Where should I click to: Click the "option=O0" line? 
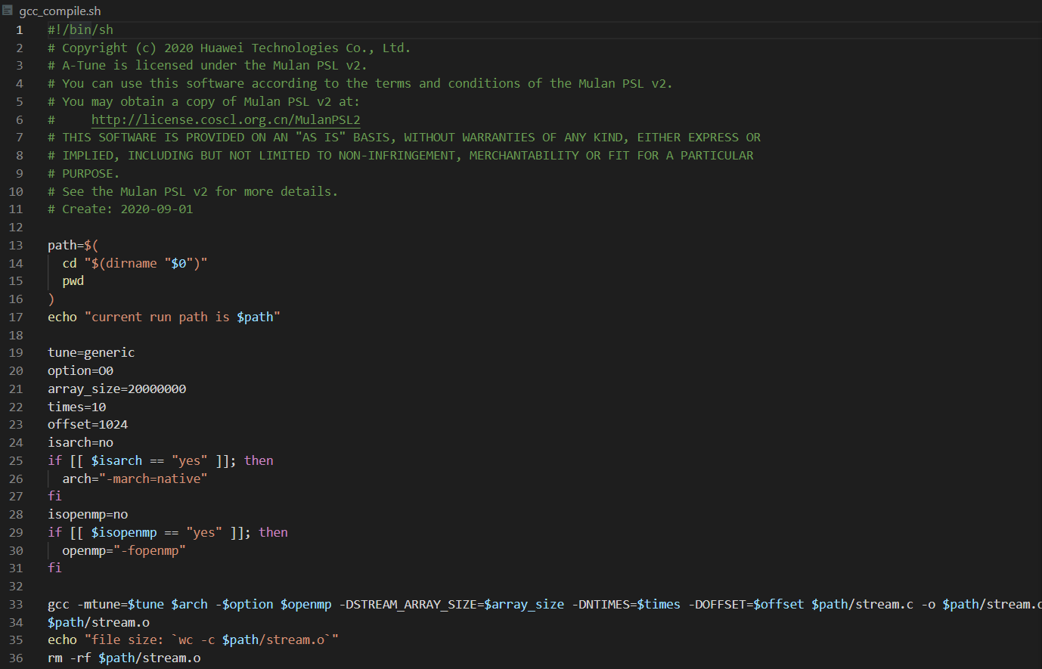80,371
